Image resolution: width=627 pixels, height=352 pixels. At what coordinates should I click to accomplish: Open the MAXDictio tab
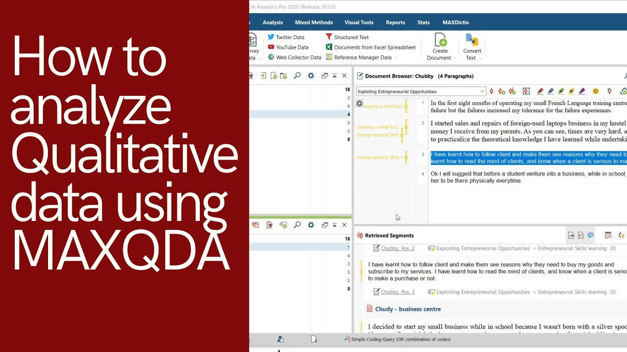click(456, 22)
